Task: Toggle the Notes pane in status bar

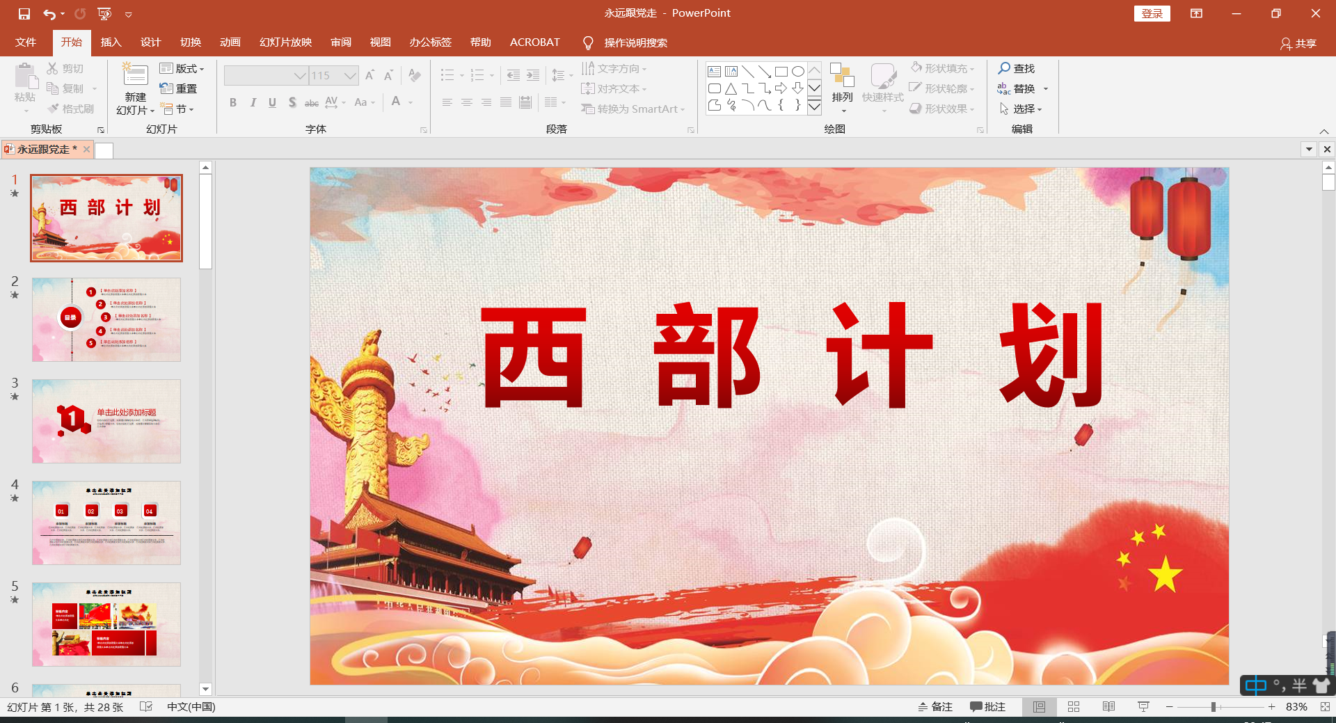Action: click(x=935, y=707)
